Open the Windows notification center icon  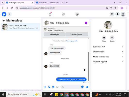(x=125, y=94)
